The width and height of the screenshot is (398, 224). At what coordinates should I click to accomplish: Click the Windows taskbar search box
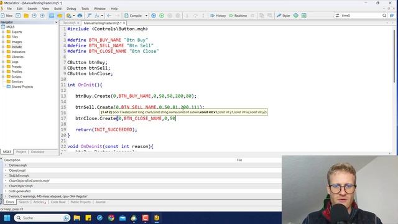[x=42, y=218]
